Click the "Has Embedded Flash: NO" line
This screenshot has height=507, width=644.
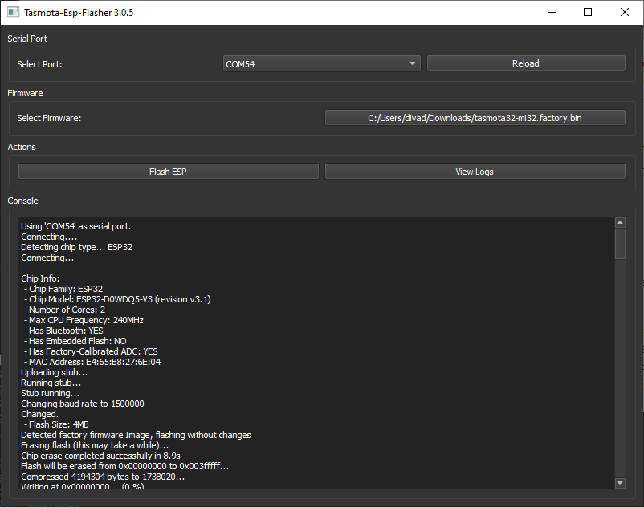pyautogui.click(x=75, y=341)
